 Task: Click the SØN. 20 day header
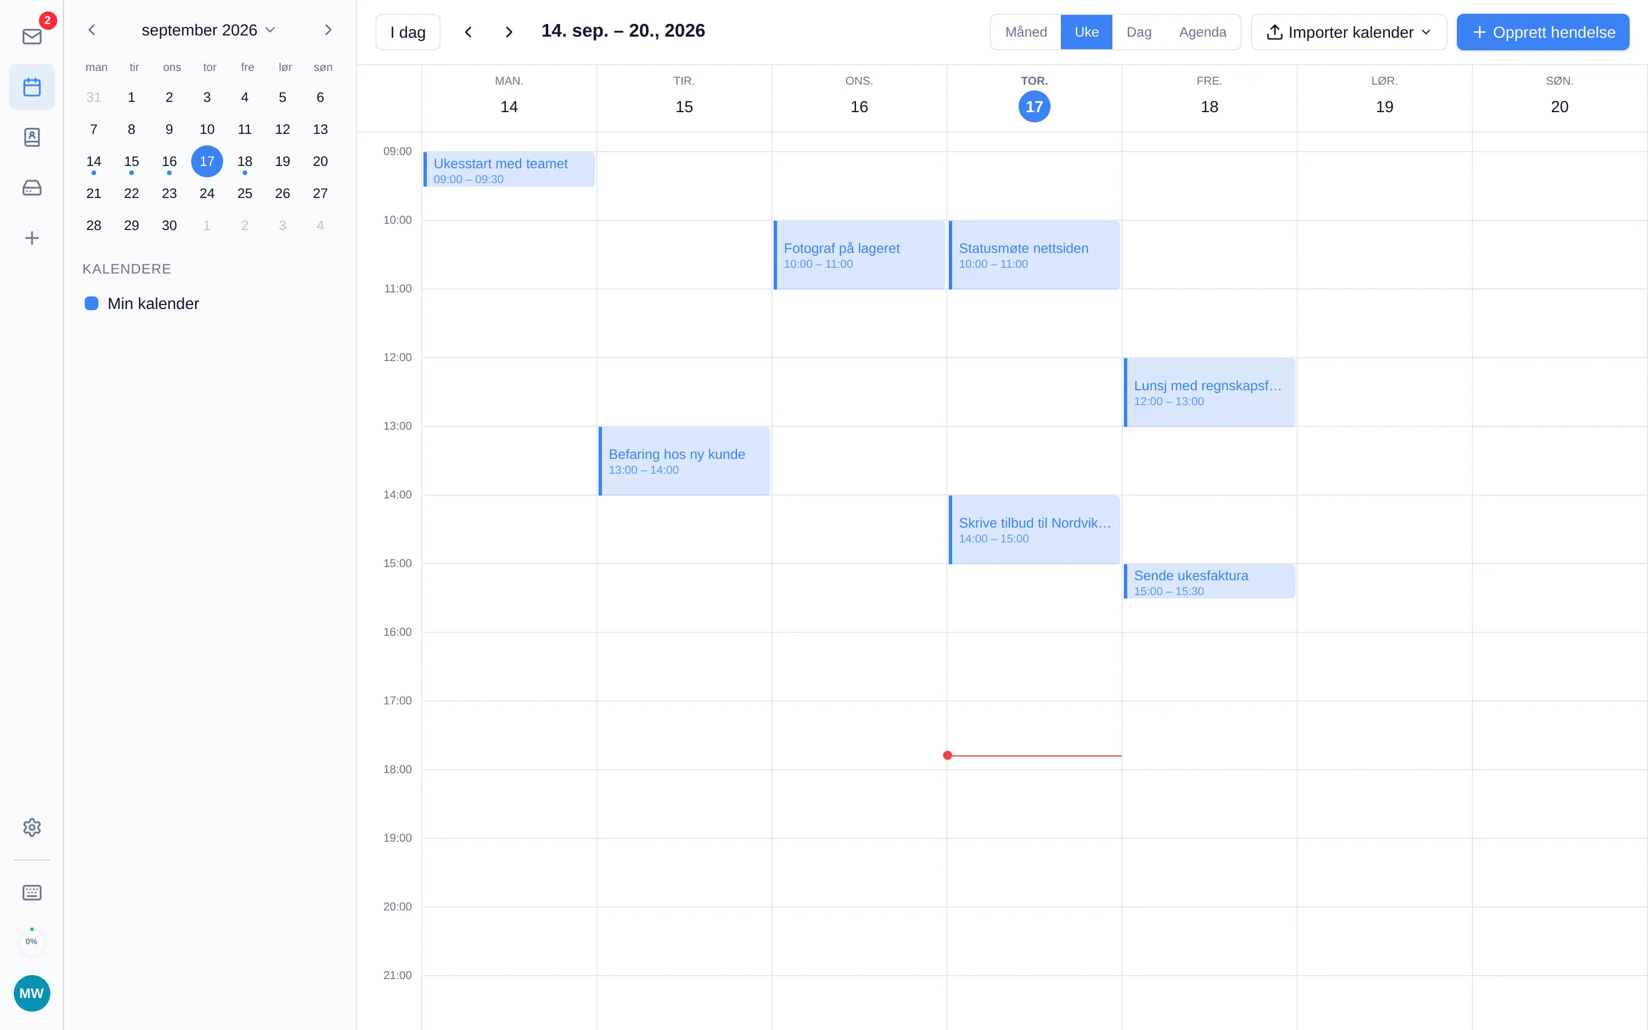click(1559, 98)
